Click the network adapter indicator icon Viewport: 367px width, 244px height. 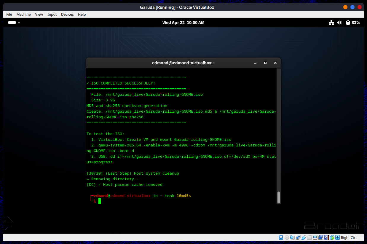pos(298,237)
